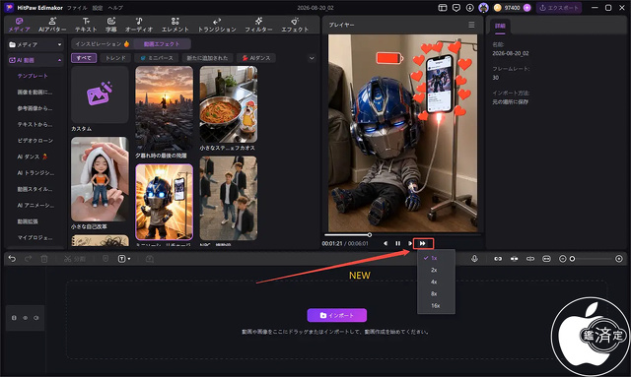Select 動画拡張 sidebar item
631x377 pixels.
coord(28,221)
